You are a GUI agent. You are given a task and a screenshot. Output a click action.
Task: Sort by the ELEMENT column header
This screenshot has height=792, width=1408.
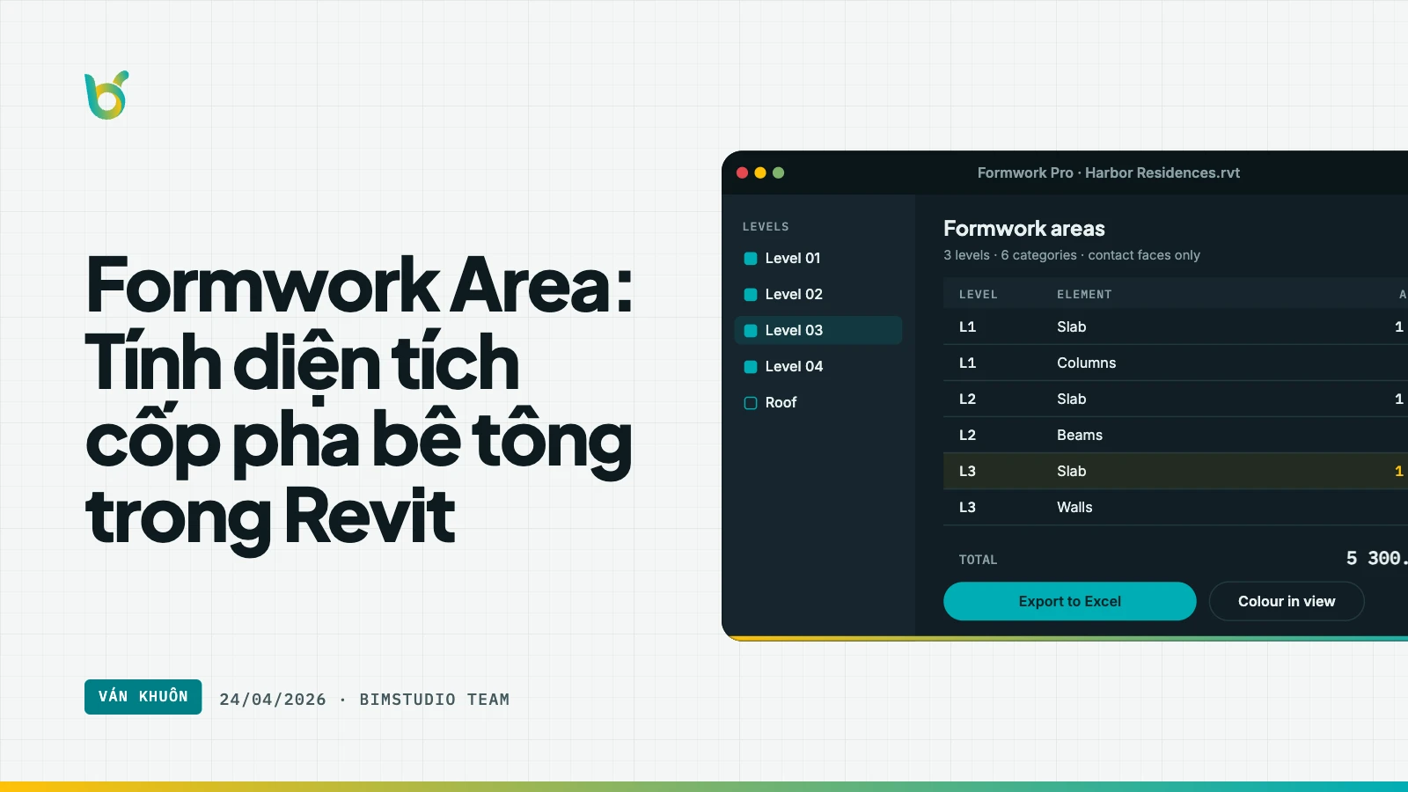tap(1084, 295)
